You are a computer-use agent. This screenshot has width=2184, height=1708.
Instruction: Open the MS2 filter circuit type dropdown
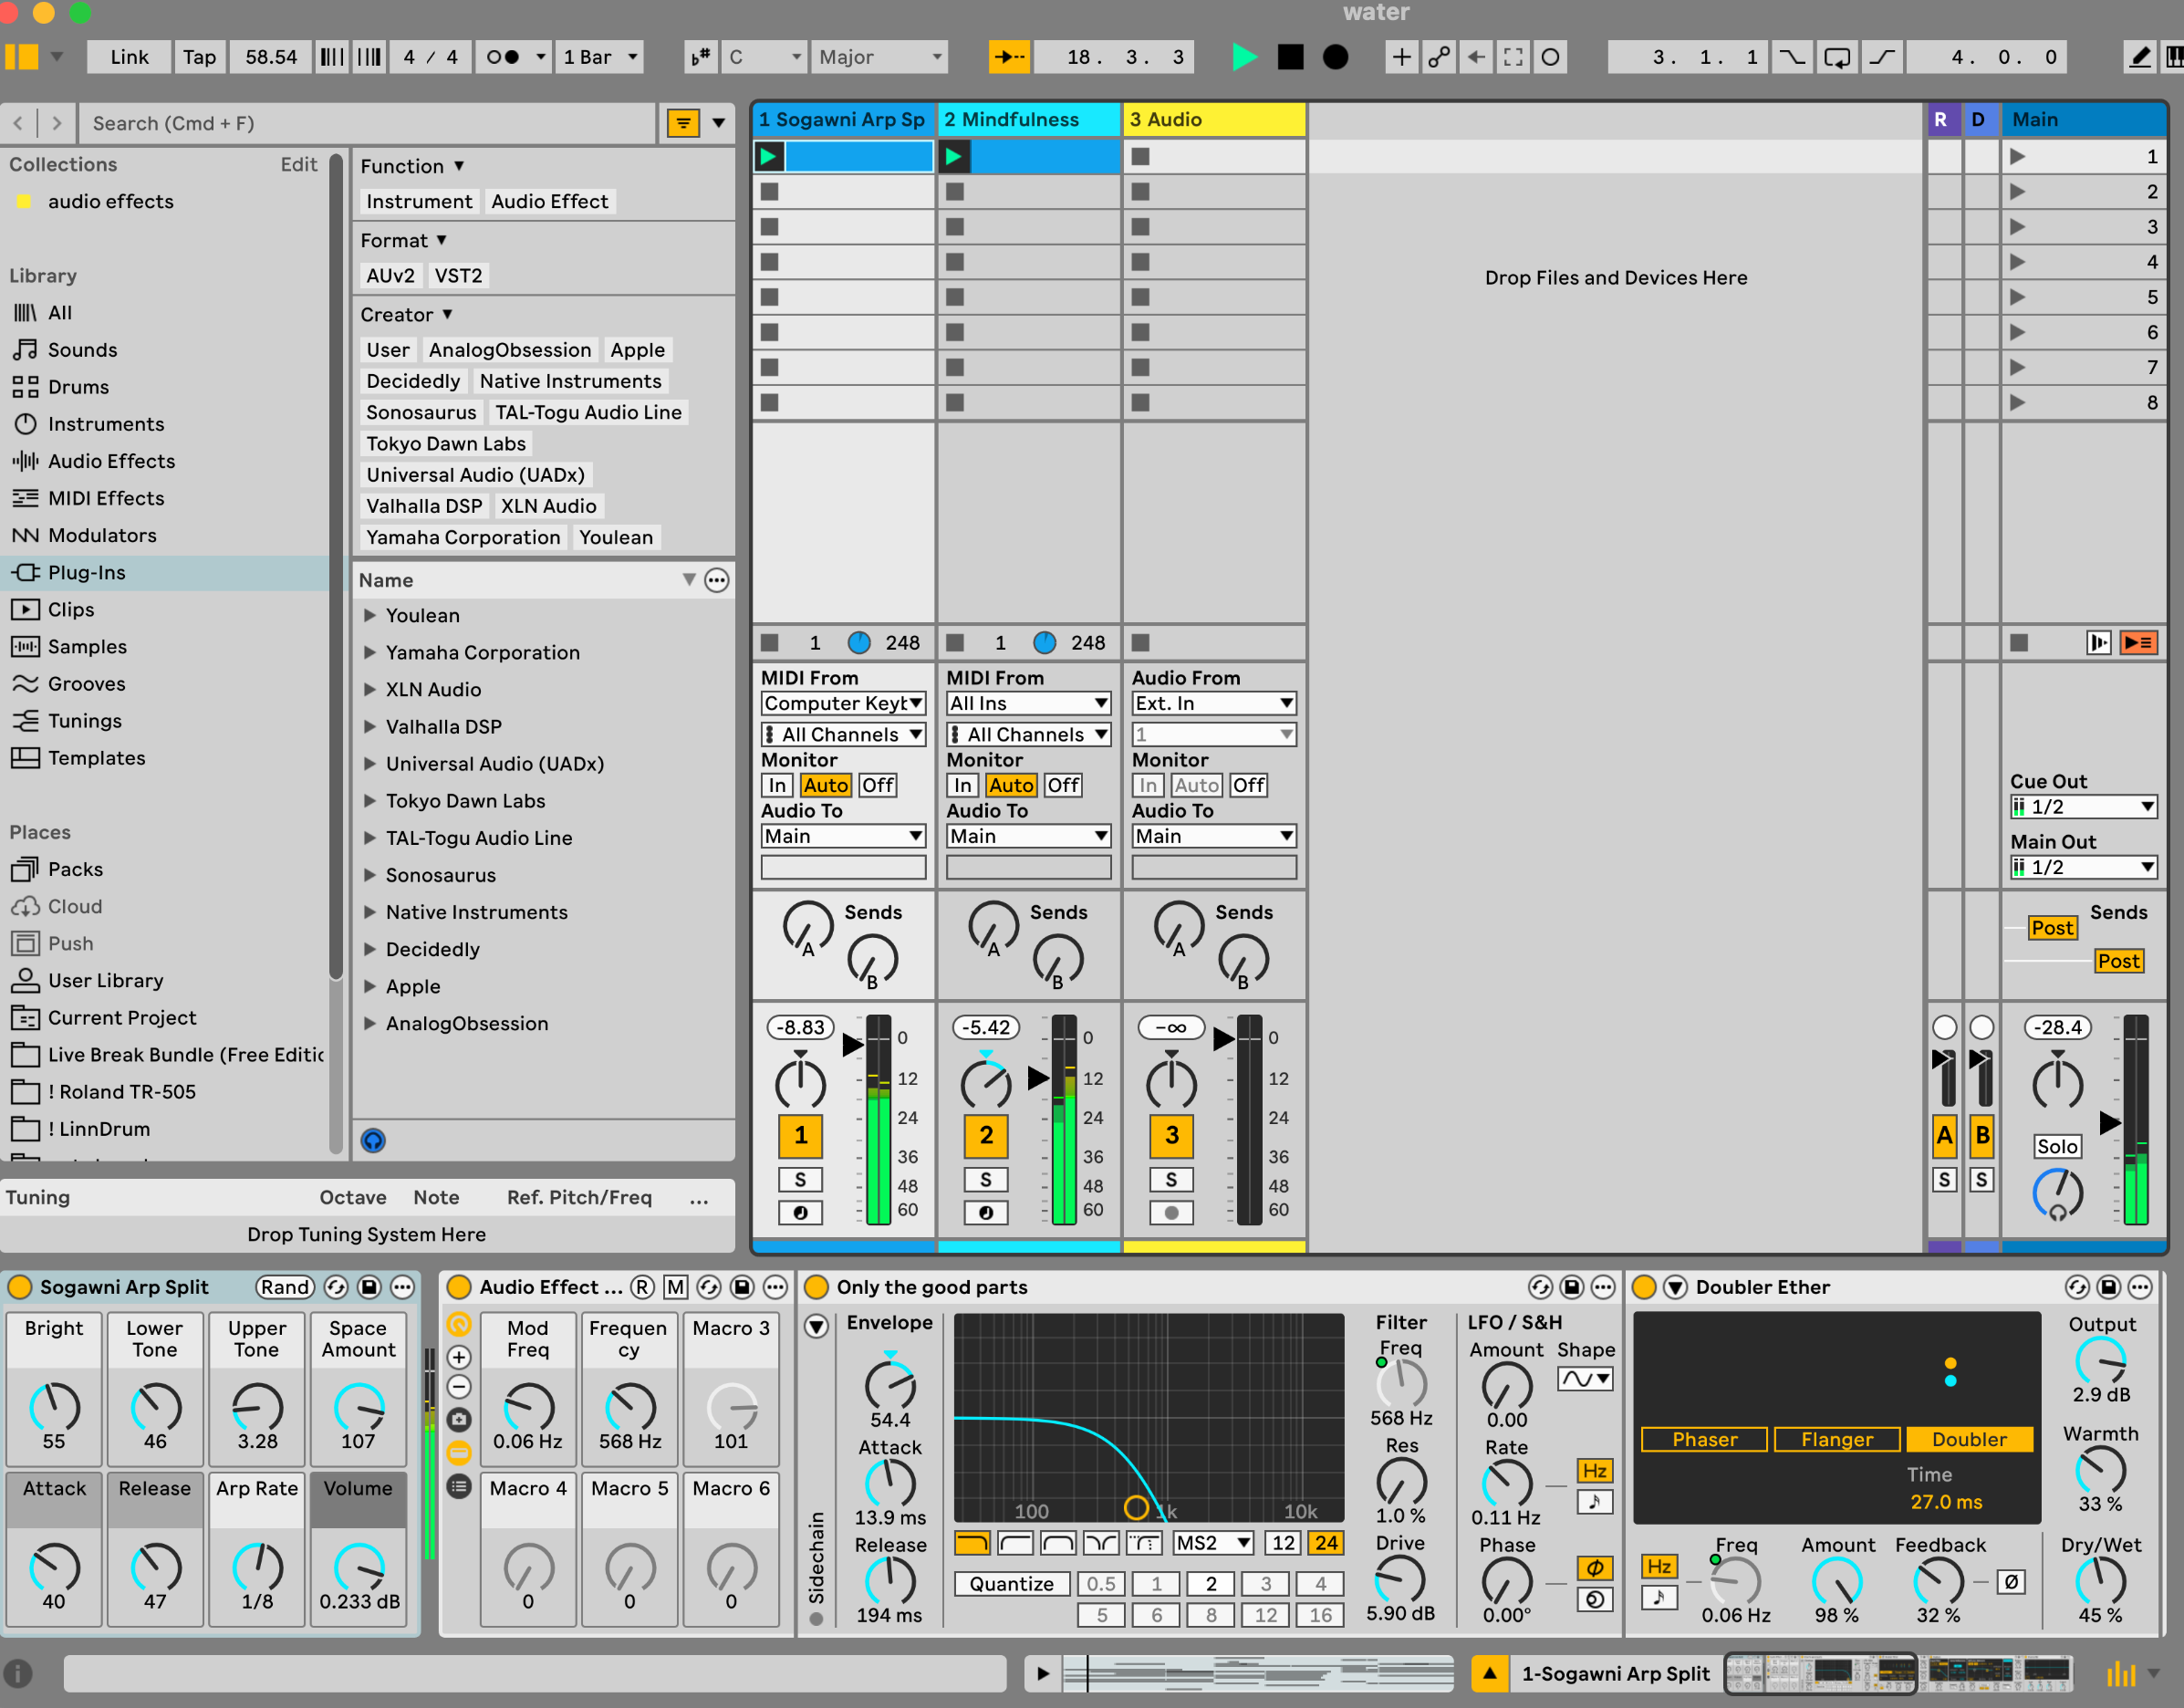(1212, 1543)
